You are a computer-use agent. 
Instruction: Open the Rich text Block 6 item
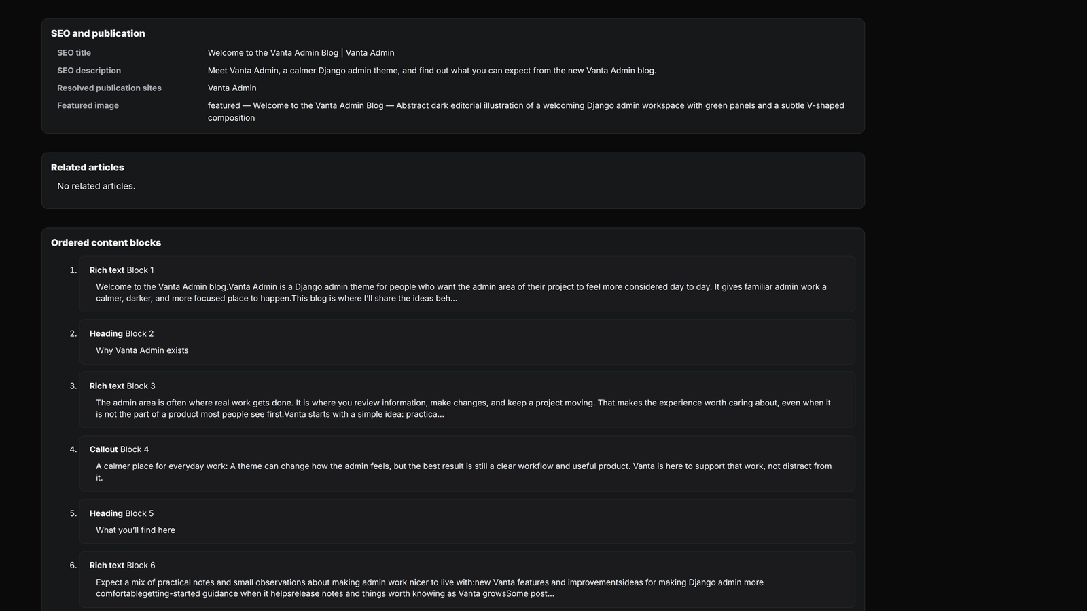pyautogui.click(x=467, y=579)
